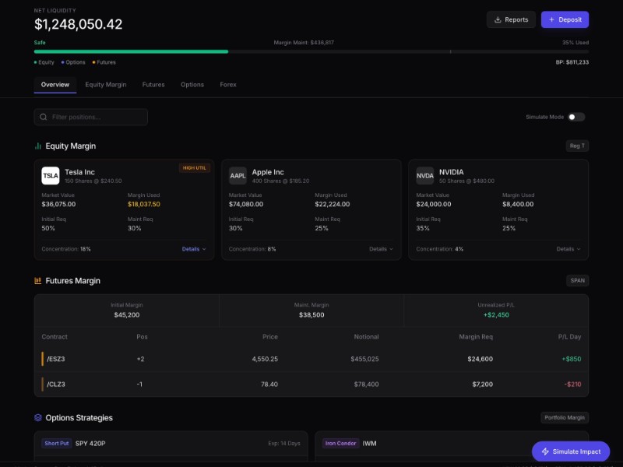The image size is (623, 467).
Task: Download Reports via the Reports button
Action: [511, 19]
